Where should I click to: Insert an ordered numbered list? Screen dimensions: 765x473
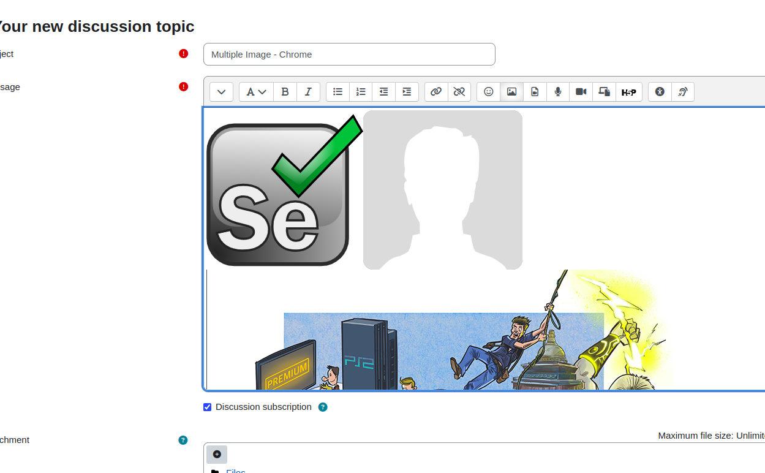(x=361, y=92)
